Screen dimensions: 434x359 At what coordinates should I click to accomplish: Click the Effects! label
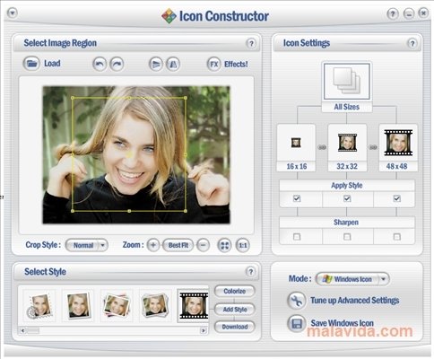click(236, 64)
